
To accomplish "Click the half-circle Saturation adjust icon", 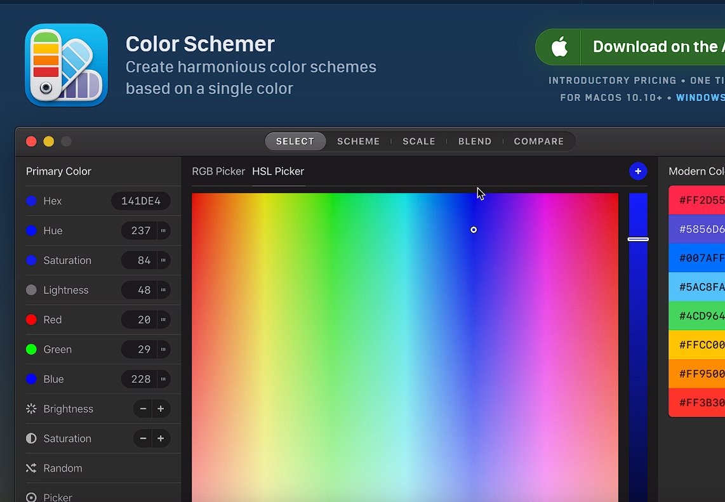I will (x=31, y=438).
